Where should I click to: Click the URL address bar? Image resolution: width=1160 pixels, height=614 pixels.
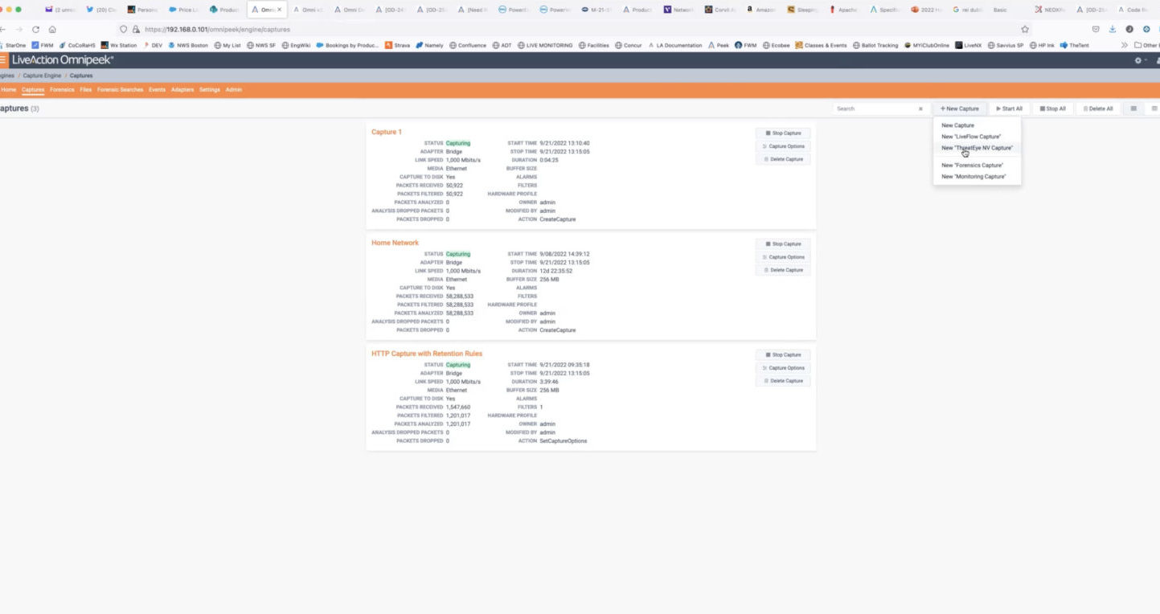point(574,29)
